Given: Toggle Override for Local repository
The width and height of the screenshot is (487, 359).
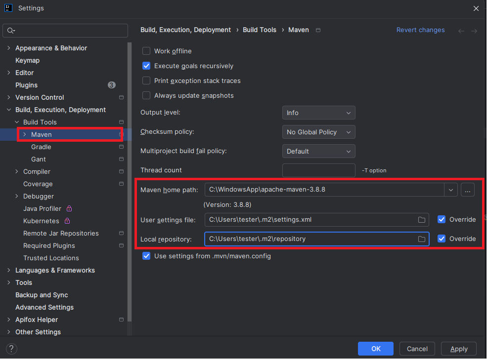Looking at the screenshot, I should pos(442,239).
